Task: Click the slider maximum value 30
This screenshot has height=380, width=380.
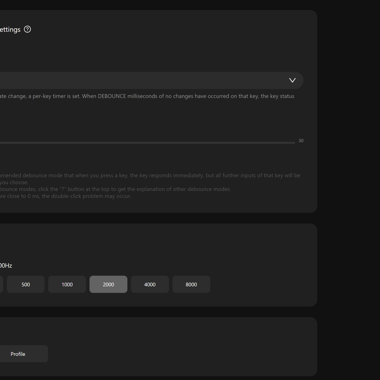Action: [x=301, y=141]
